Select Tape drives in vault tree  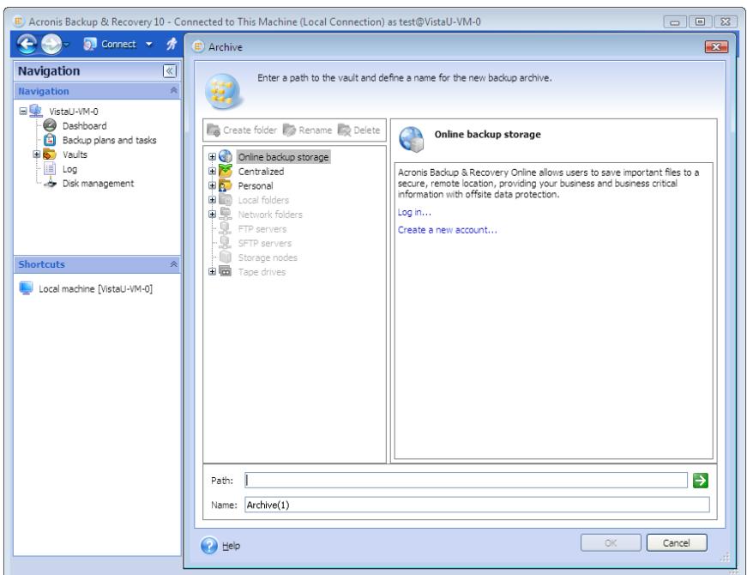coord(262,272)
